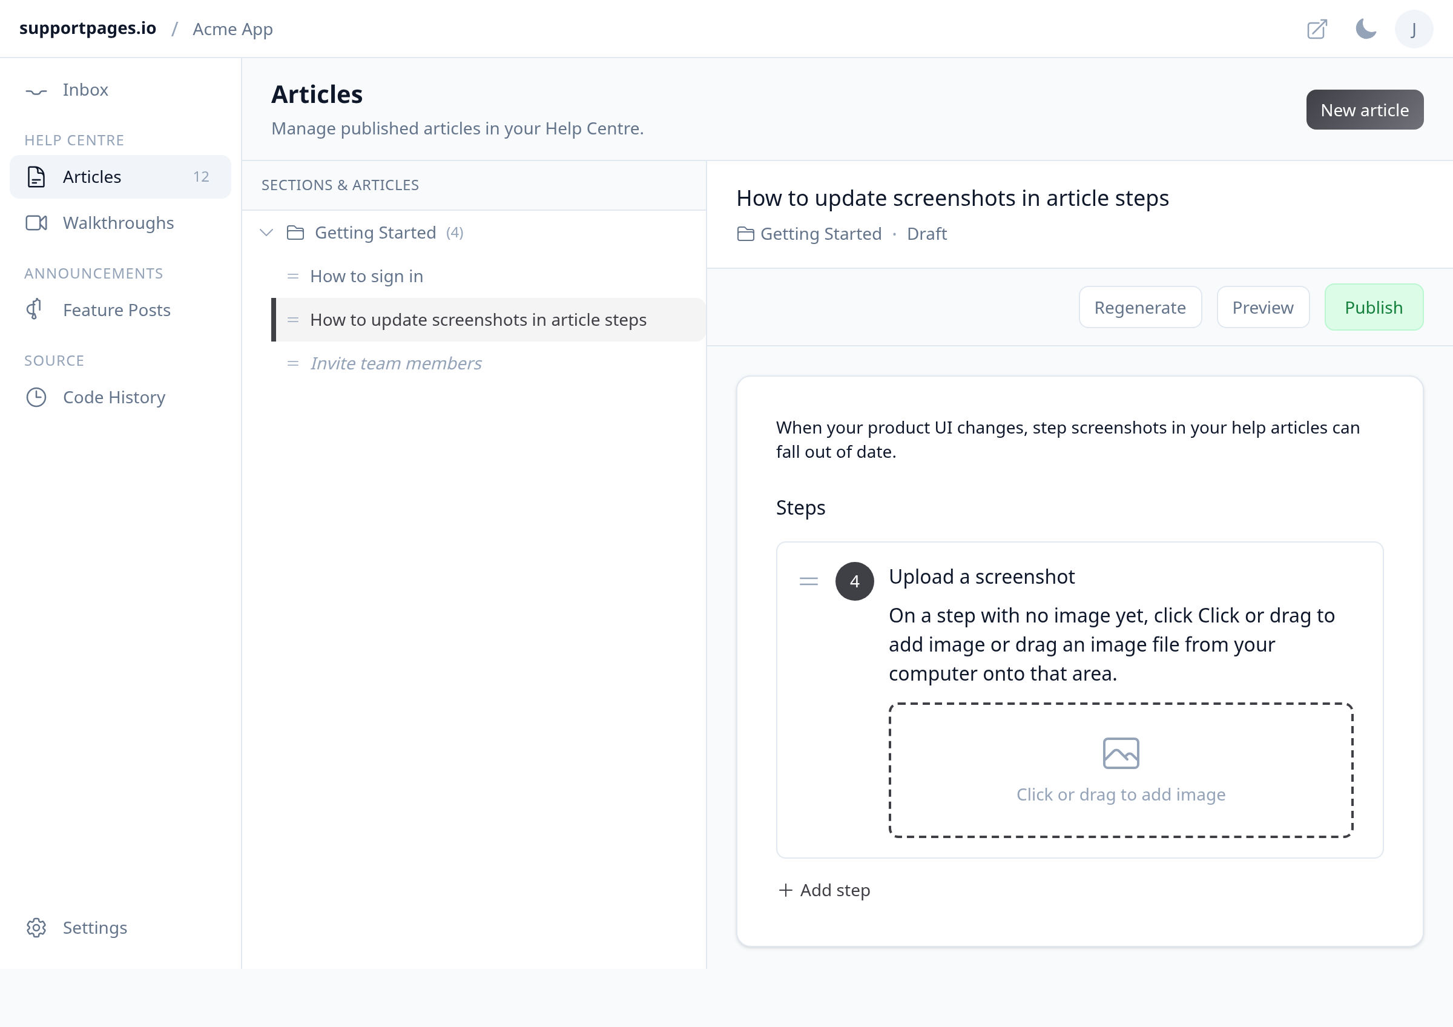
Task: Select the How to sign in article
Action: pyautogui.click(x=489, y=277)
